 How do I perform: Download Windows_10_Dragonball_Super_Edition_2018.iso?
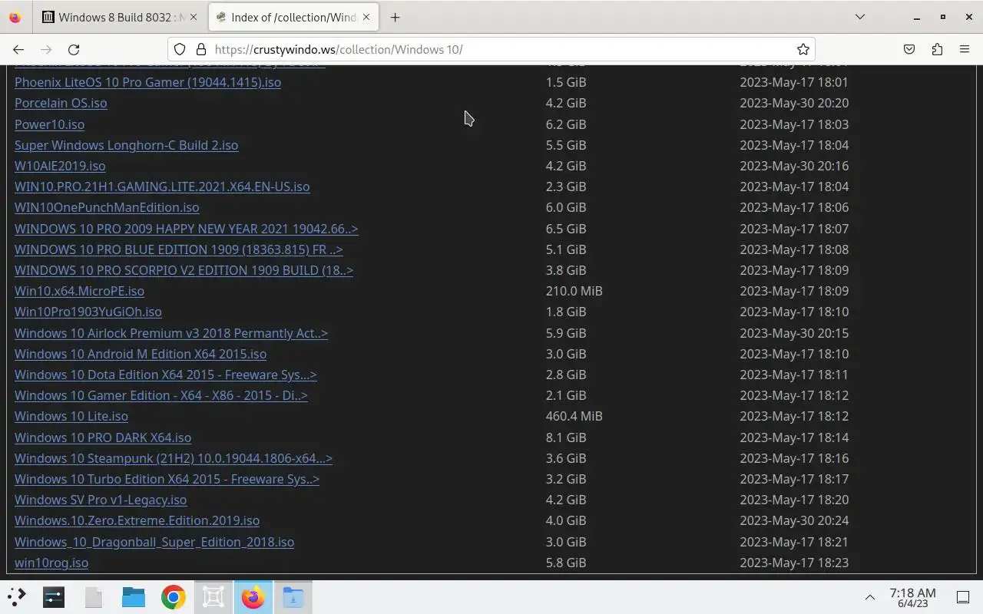pyautogui.click(x=154, y=542)
